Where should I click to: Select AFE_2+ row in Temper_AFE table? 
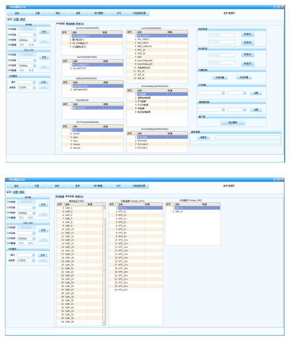[x=193, y=211]
